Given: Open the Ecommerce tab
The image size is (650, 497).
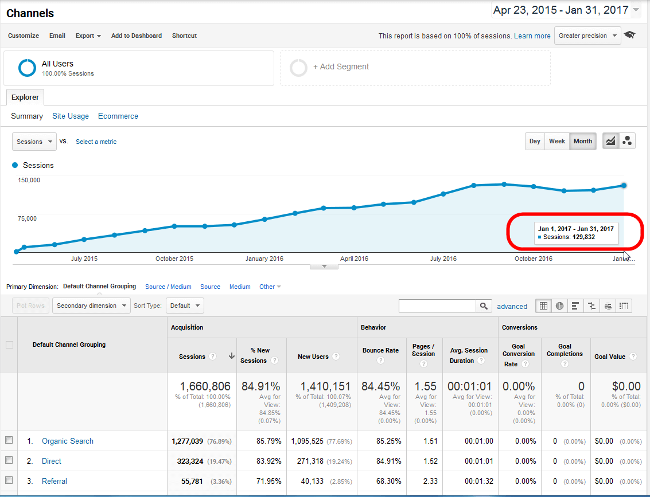Looking at the screenshot, I should coord(118,116).
